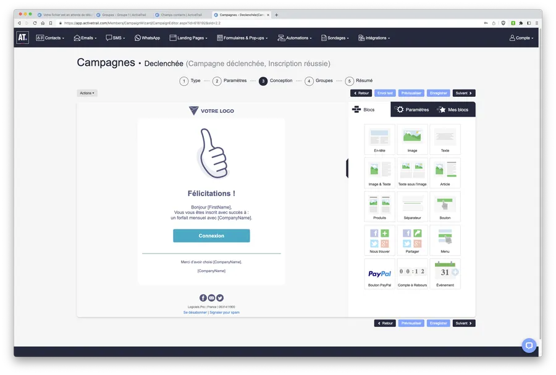Click the VOTRE LOGO header image
The image size is (556, 375).
click(211, 111)
